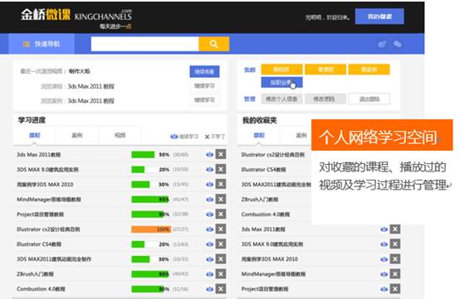Click the middle yellow button beside 我想
Image resolution: width=460 pixels, height=299 pixels.
(325, 70)
